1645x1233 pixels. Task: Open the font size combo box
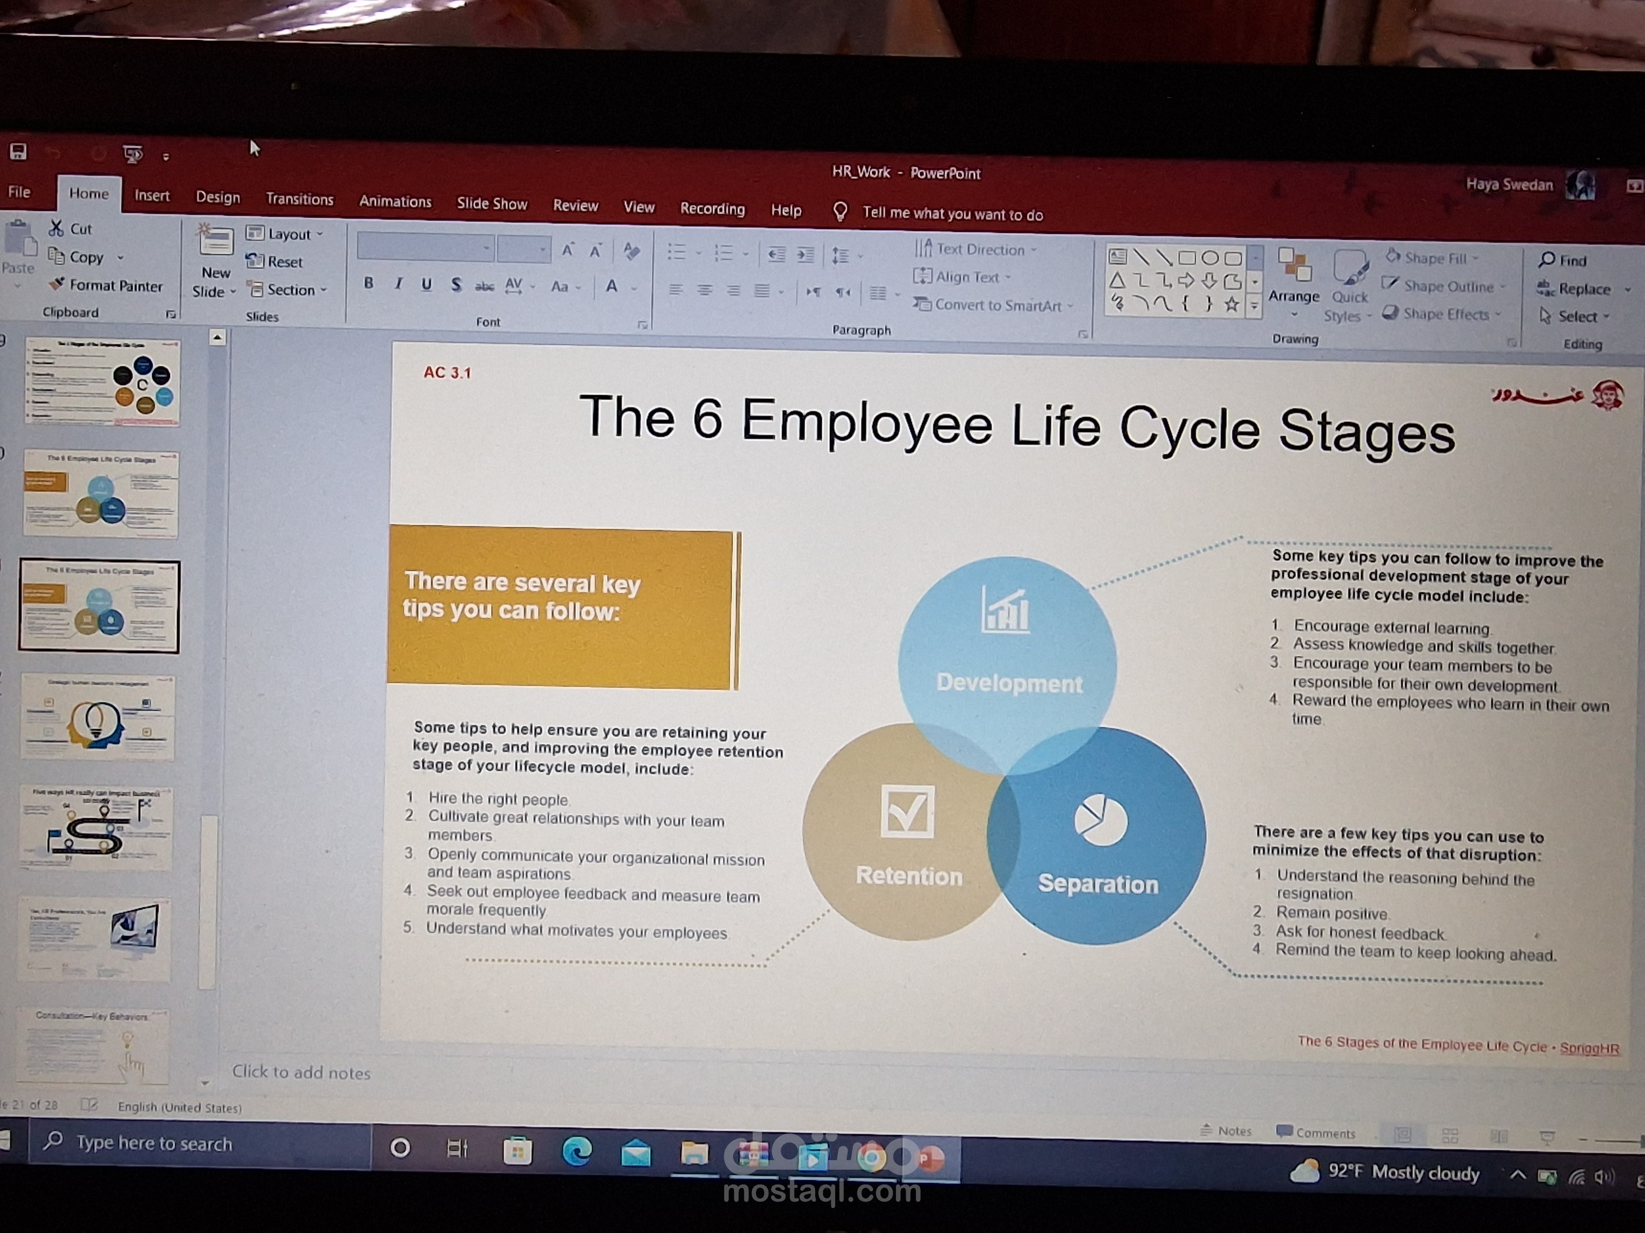click(x=524, y=250)
